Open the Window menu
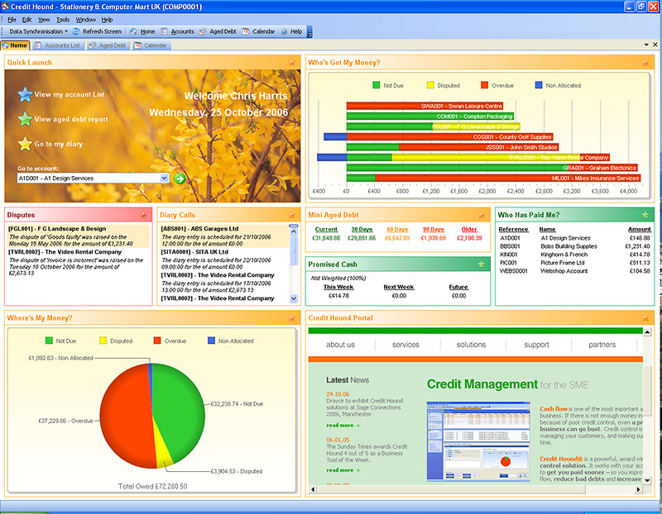This screenshot has height=514, width=662. 86,19
